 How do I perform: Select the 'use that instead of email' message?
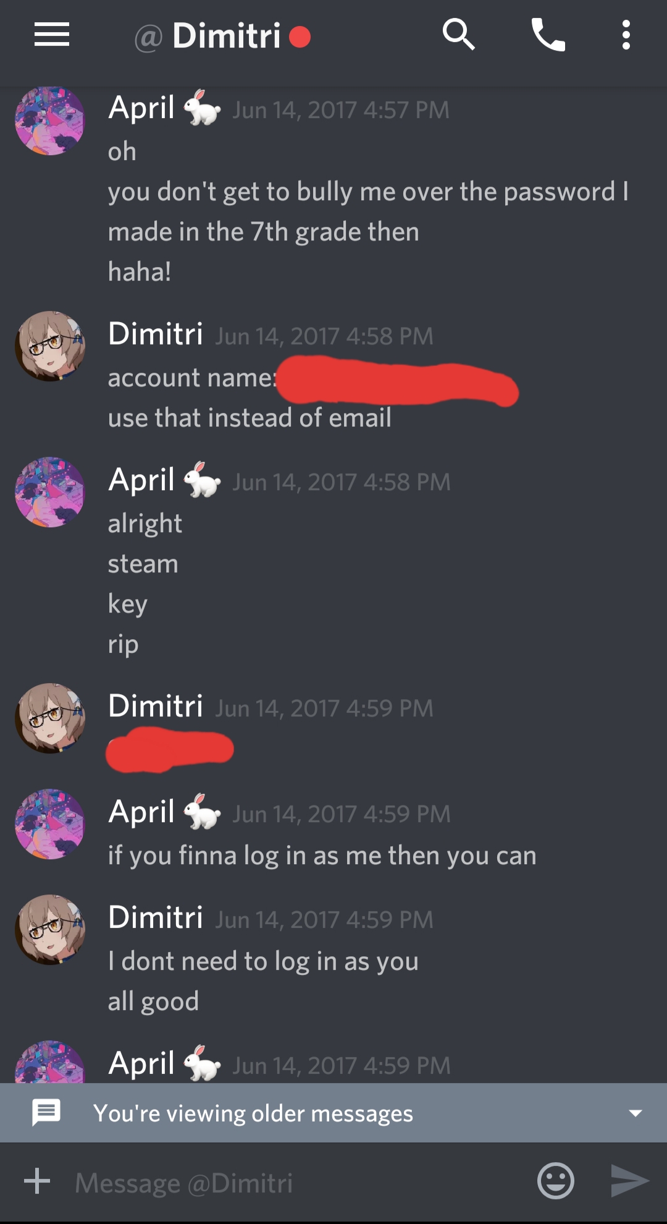point(250,418)
